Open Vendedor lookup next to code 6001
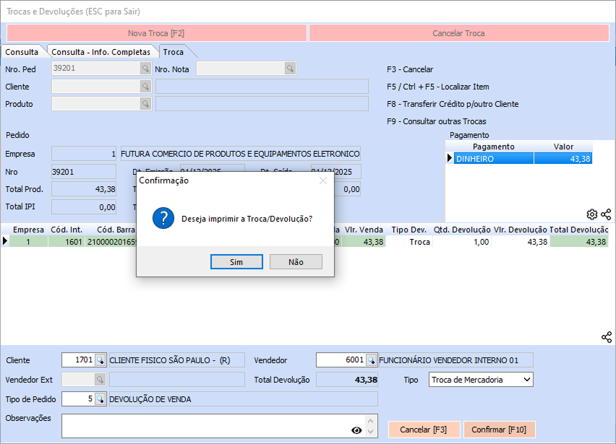 pos(371,360)
